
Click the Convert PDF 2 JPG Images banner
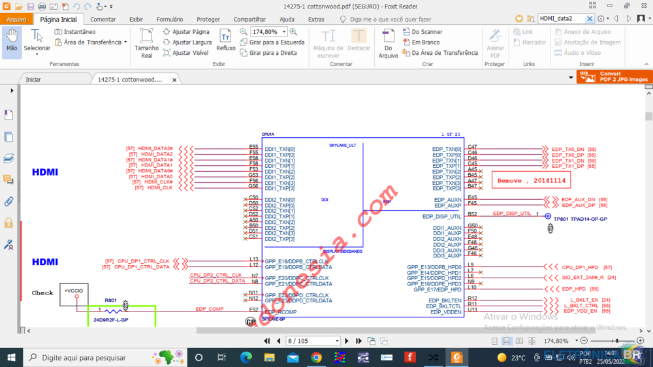pyautogui.click(x=614, y=76)
